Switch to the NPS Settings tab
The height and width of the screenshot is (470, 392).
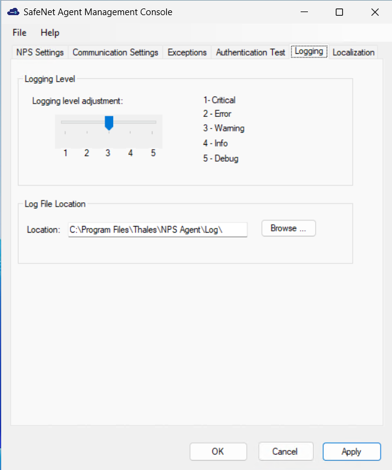40,52
